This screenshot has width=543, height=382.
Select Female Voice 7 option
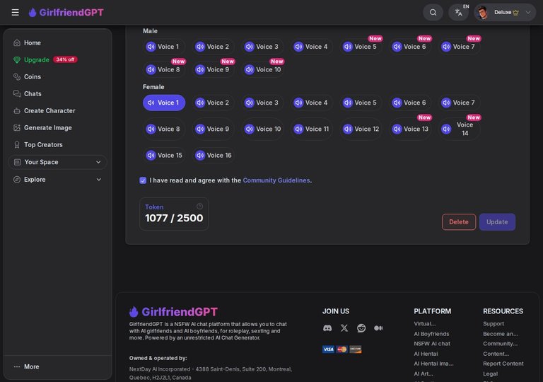[x=459, y=103]
